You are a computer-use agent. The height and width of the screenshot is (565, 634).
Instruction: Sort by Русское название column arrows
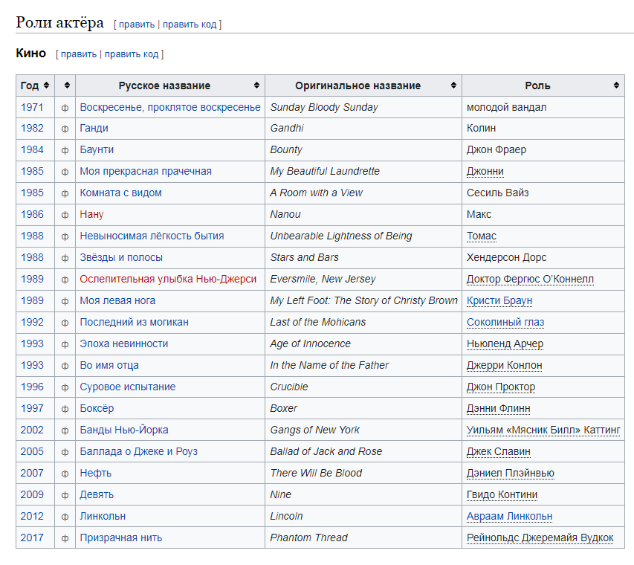tap(256, 85)
